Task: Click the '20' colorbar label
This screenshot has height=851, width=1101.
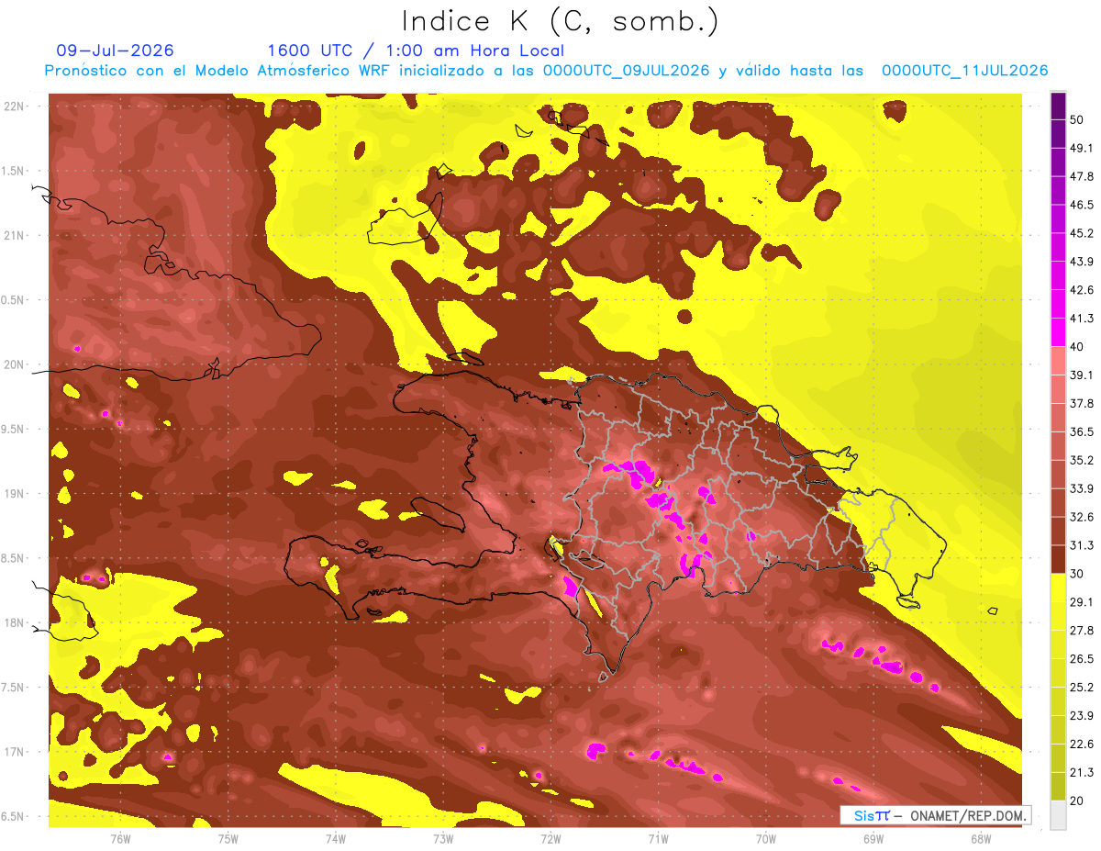Action: 1077,801
